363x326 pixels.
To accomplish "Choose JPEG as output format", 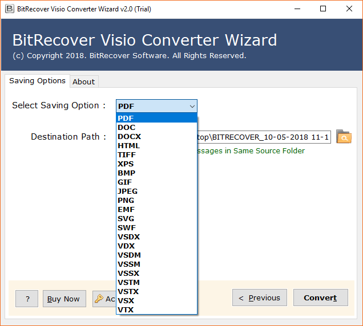I will 156,191.
